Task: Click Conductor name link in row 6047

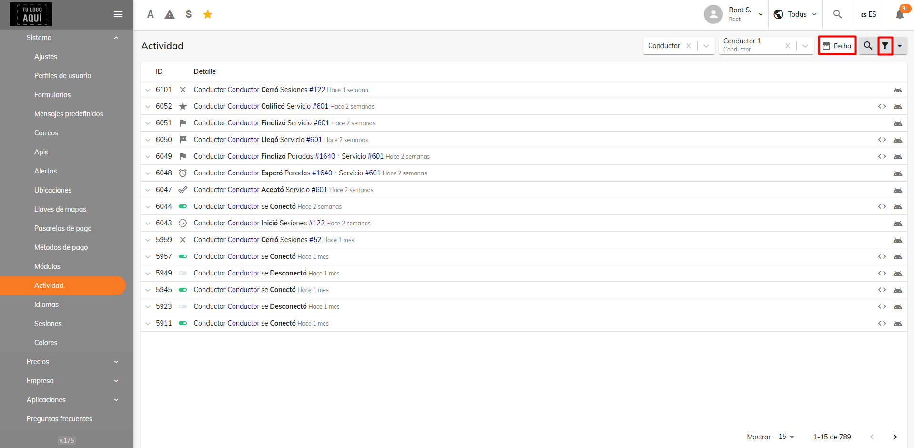Action: tap(244, 190)
